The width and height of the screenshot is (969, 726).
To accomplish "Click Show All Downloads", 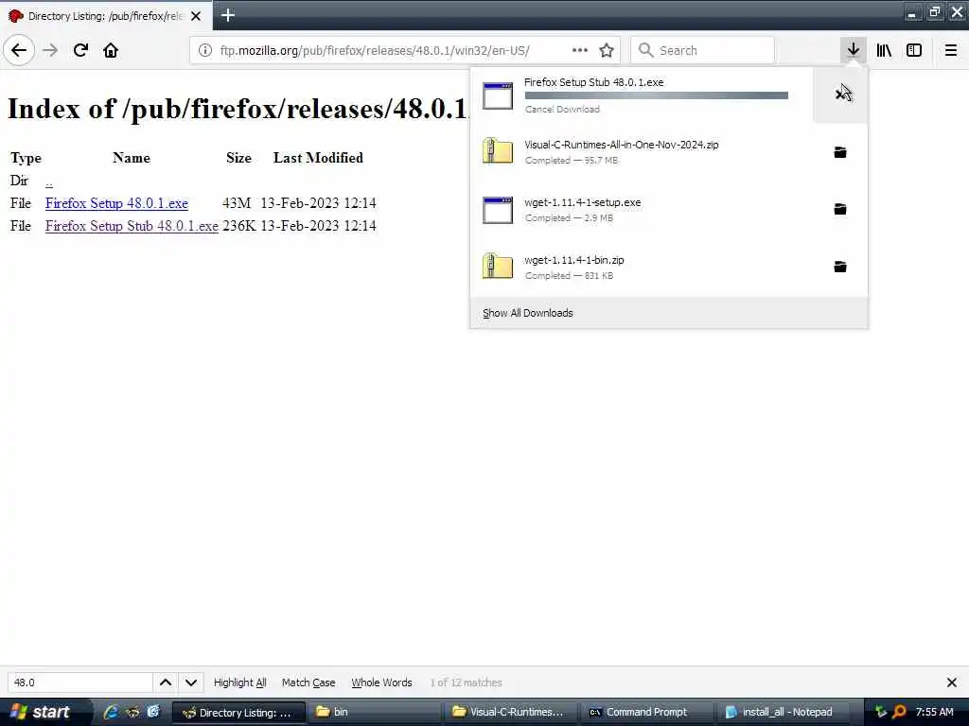I will [x=527, y=313].
